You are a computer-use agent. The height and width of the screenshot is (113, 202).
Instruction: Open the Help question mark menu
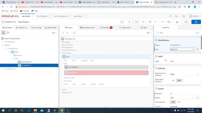(184, 16)
